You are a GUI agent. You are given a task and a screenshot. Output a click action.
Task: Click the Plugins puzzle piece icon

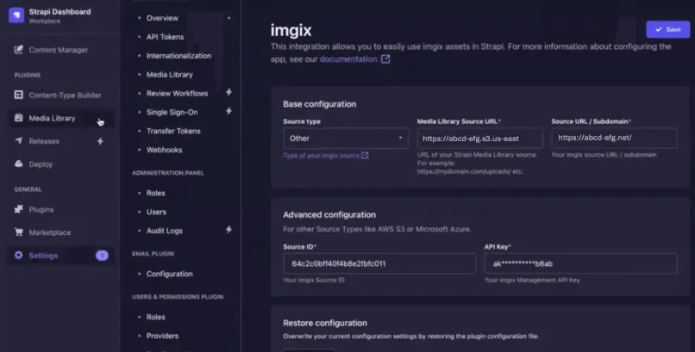pos(19,209)
